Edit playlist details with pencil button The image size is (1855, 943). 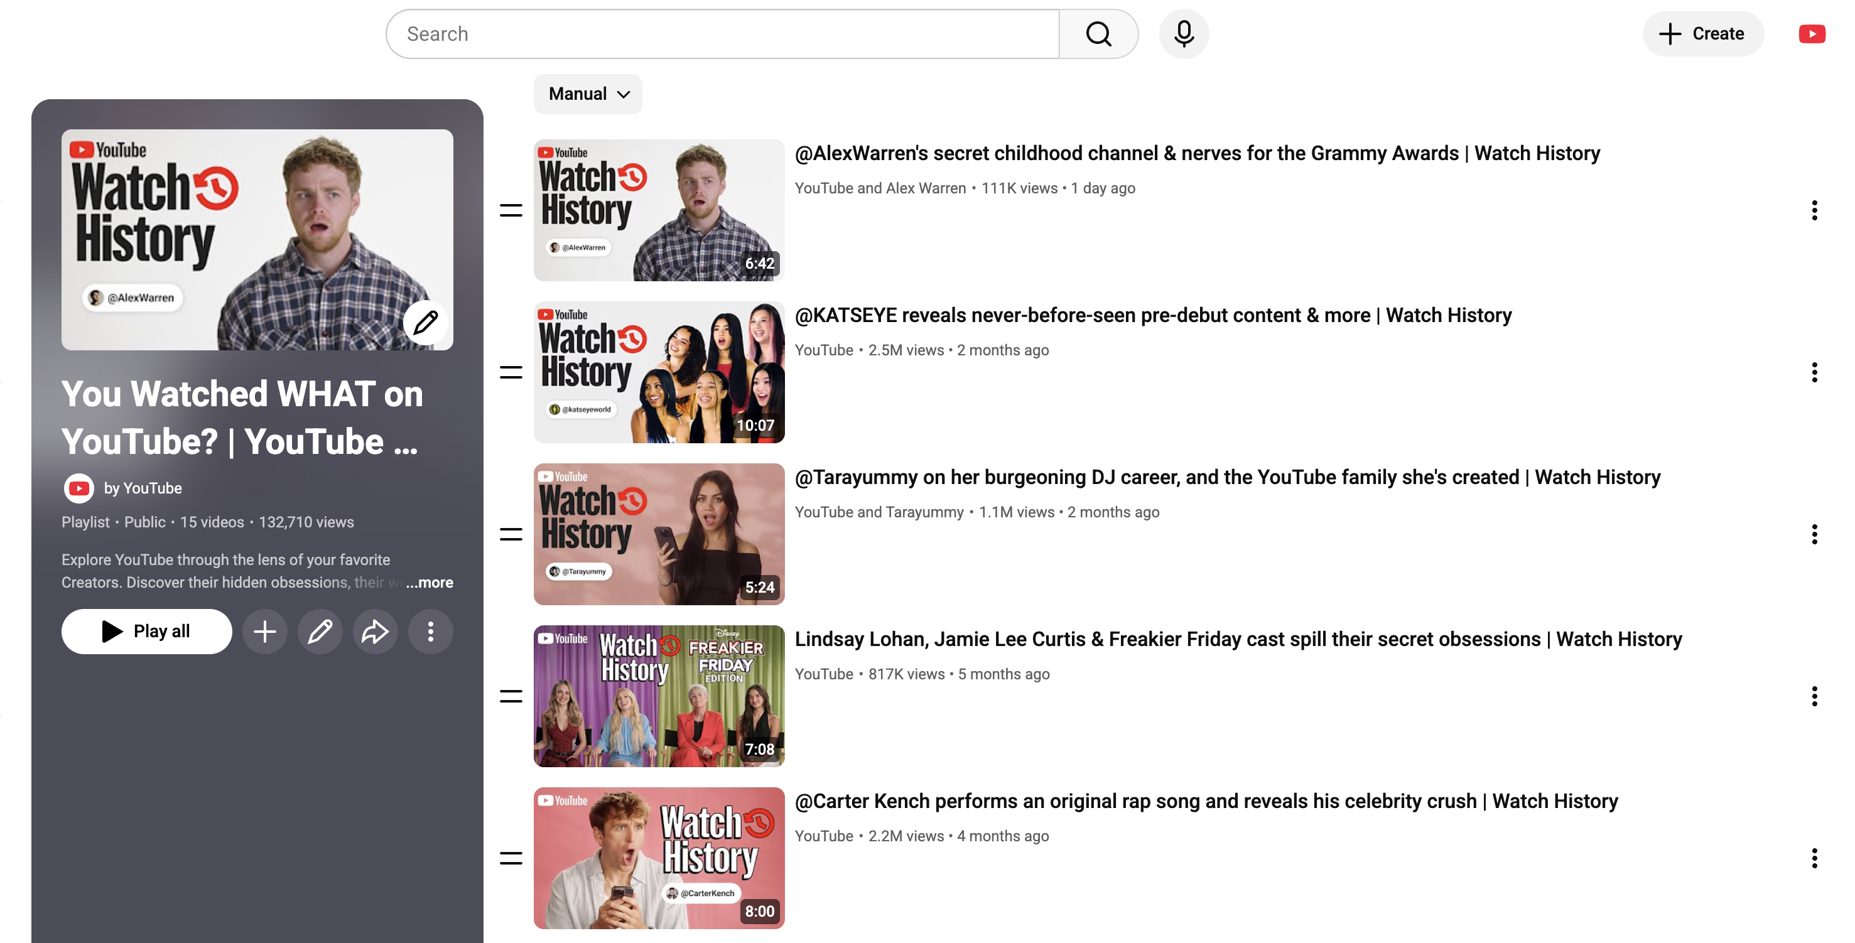tap(320, 632)
